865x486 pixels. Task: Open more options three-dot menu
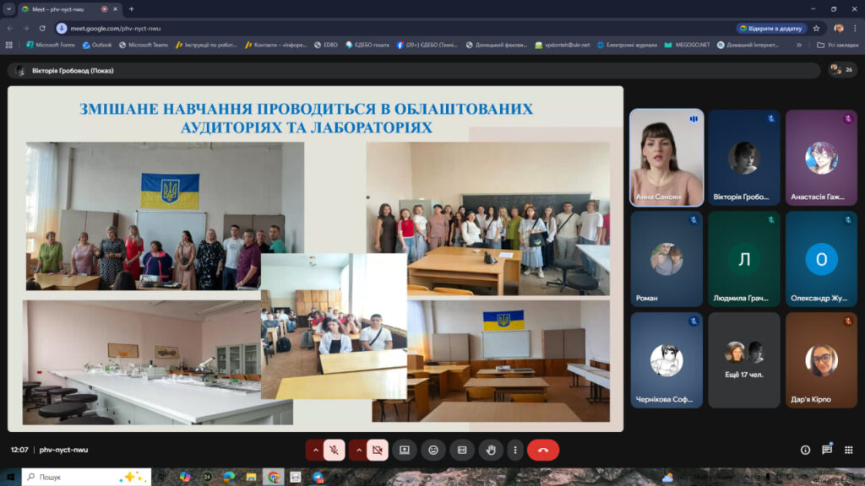pos(514,450)
